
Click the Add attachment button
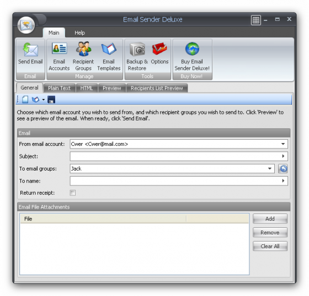(x=270, y=218)
